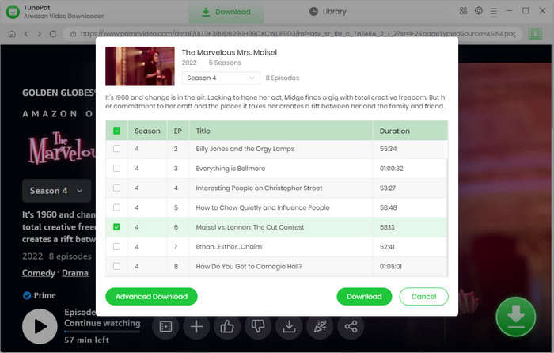This screenshot has width=554, height=353.
Task: Click the lock icon in address bar
Action: coord(73,34)
